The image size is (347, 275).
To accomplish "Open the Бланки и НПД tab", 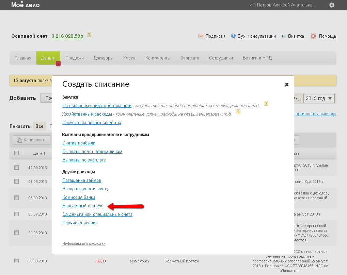I will (257, 58).
